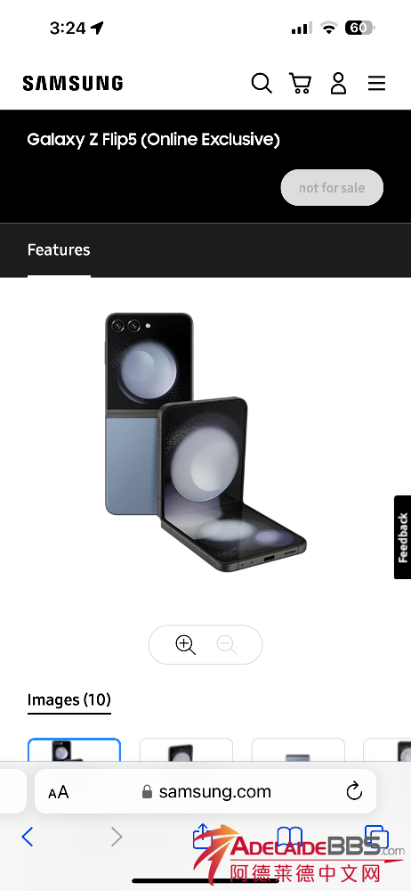Zoom out on the product image
Screen dimensions: 411x891
(227, 645)
